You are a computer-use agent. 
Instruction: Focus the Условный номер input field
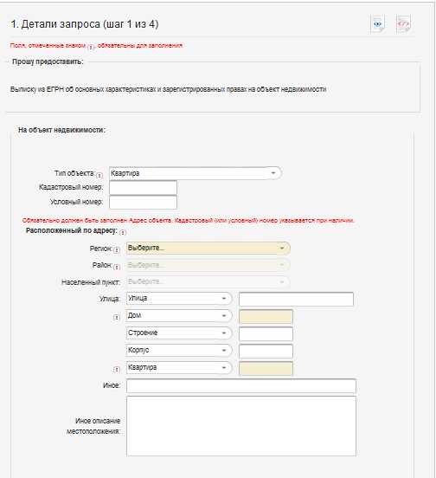(143, 203)
